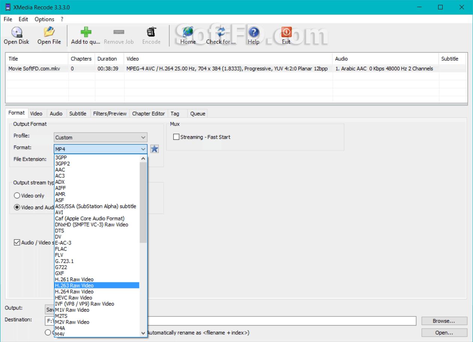Choose AVI in the format list
The height and width of the screenshot is (342, 473).
(x=97, y=212)
